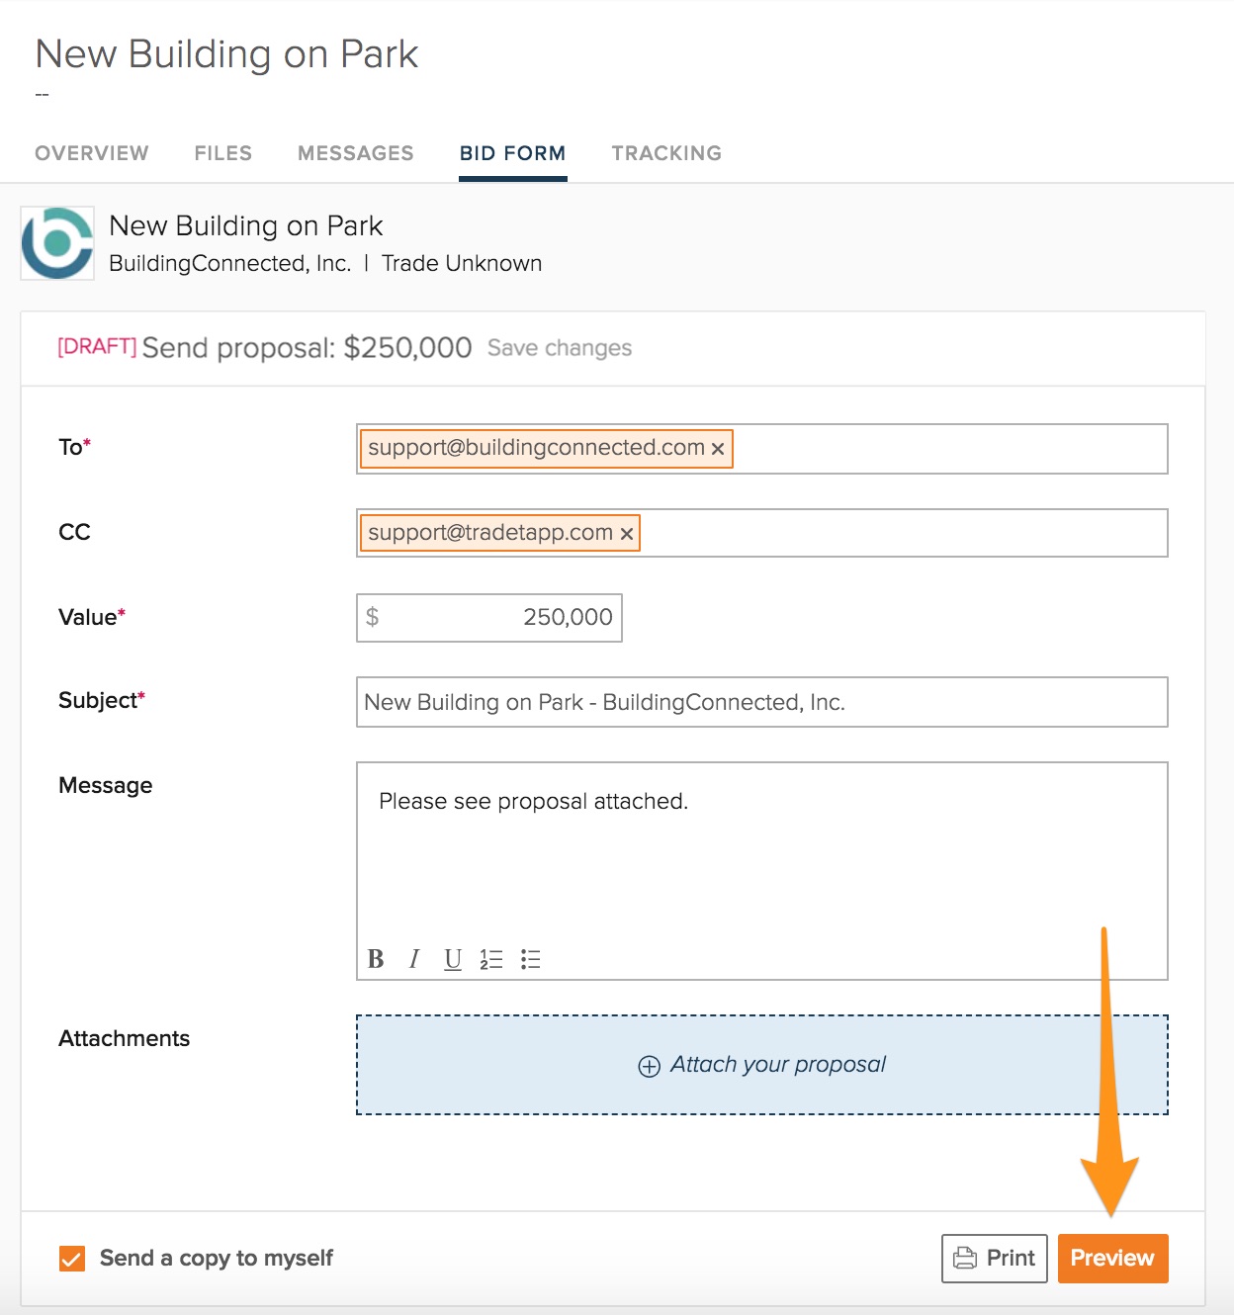This screenshot has width=1234, height=1315.
Task: Click into the Subject text field
Action: tap(761, 702)
